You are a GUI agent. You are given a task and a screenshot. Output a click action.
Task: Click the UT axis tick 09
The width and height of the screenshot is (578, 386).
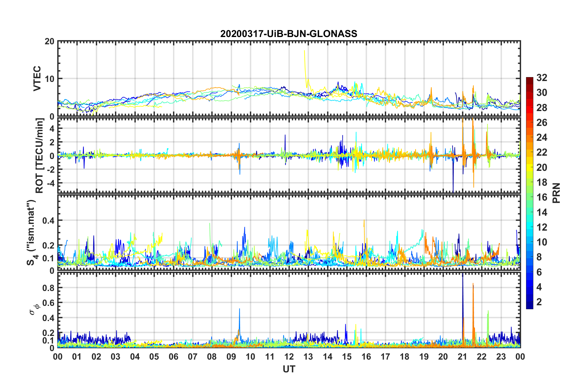[231, 357]
